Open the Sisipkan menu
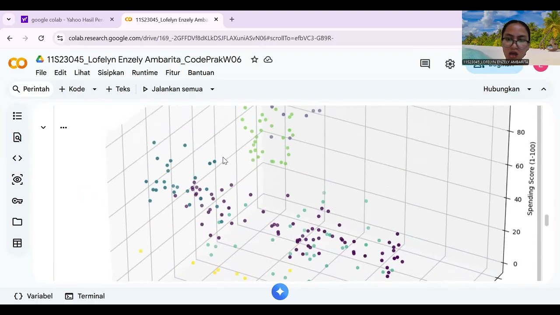The image size is (560, 315). 111,73
